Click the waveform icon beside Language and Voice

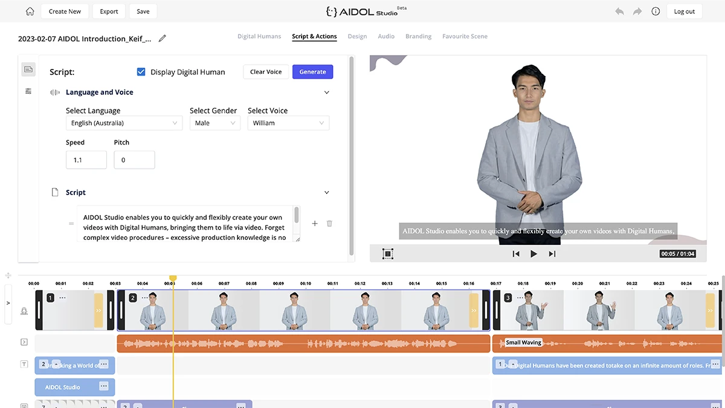click(x=55, y=92)
